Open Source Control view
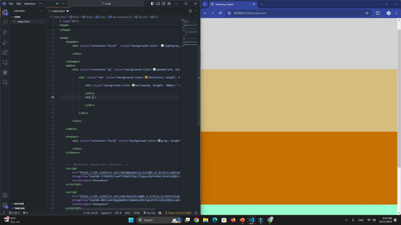The height and width of the screenshot is (225, 401). (x=5, y=32)
